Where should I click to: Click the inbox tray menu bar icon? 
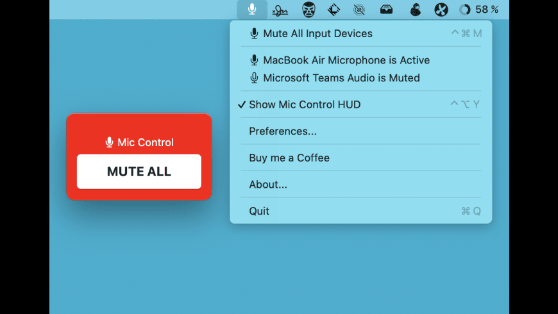point(386,10)
